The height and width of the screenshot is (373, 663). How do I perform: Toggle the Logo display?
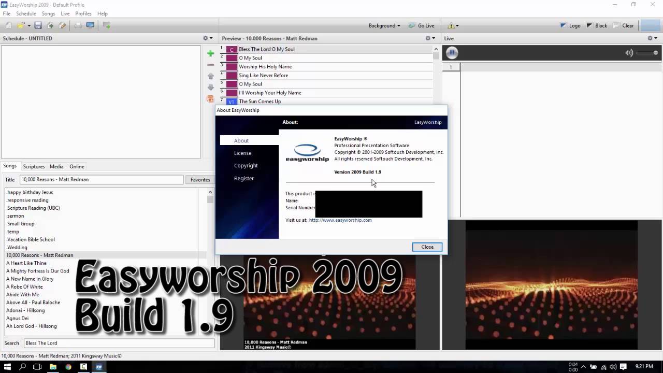(570, 25)
